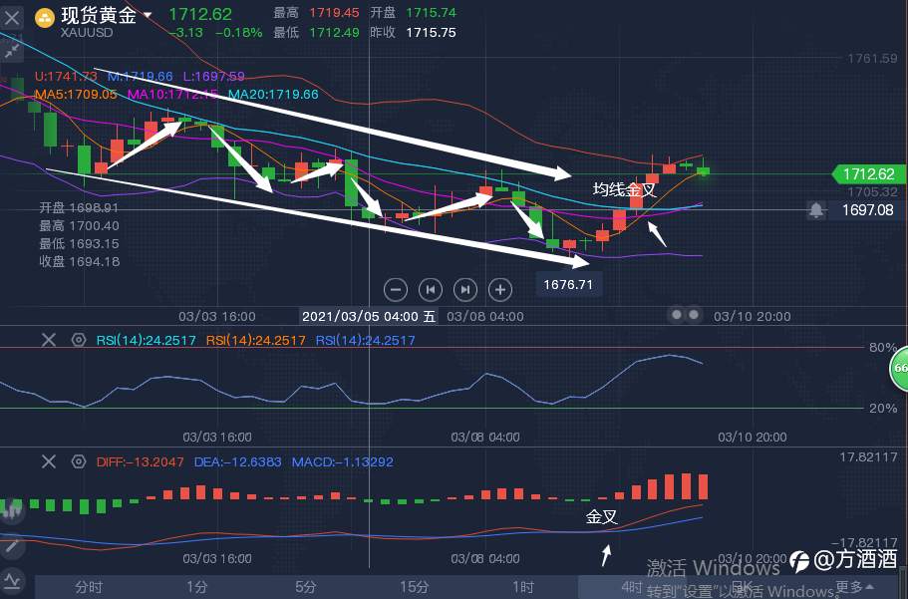Close the RSI indicator panel
This screenshot has width=908, height=599.
tap(49, 340)
